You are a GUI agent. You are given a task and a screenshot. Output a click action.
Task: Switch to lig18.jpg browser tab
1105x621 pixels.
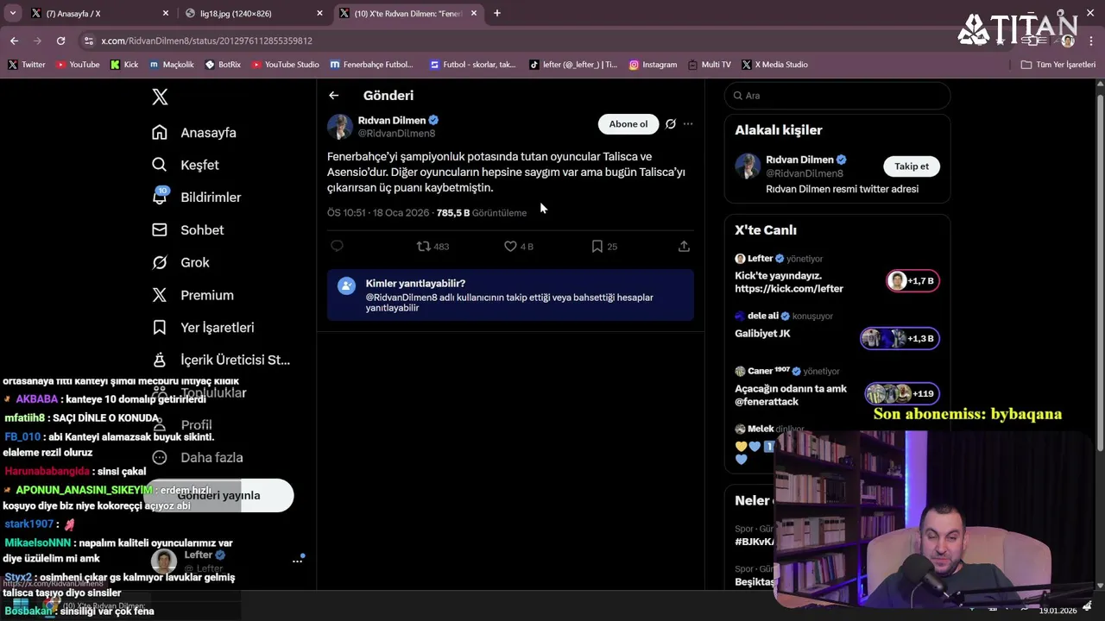click(x=252, y=14)
